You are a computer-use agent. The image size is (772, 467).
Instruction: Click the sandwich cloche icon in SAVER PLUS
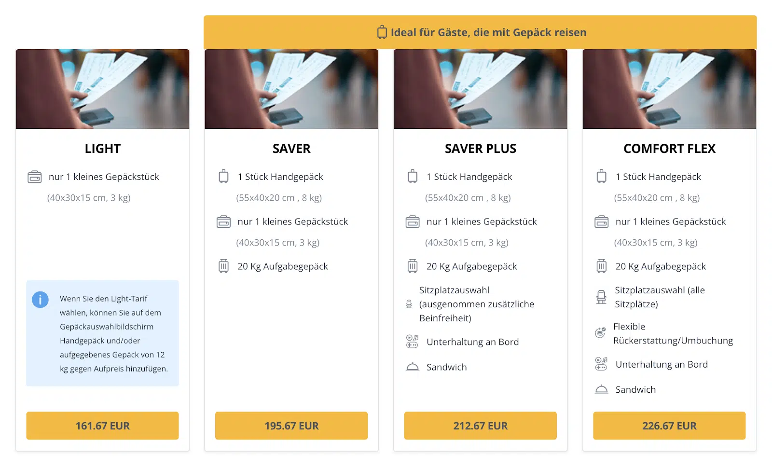point(413,367)
